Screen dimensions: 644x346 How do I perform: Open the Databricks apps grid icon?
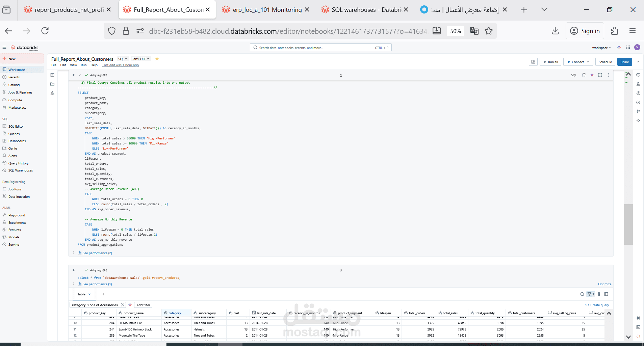[x=628, y=48]
